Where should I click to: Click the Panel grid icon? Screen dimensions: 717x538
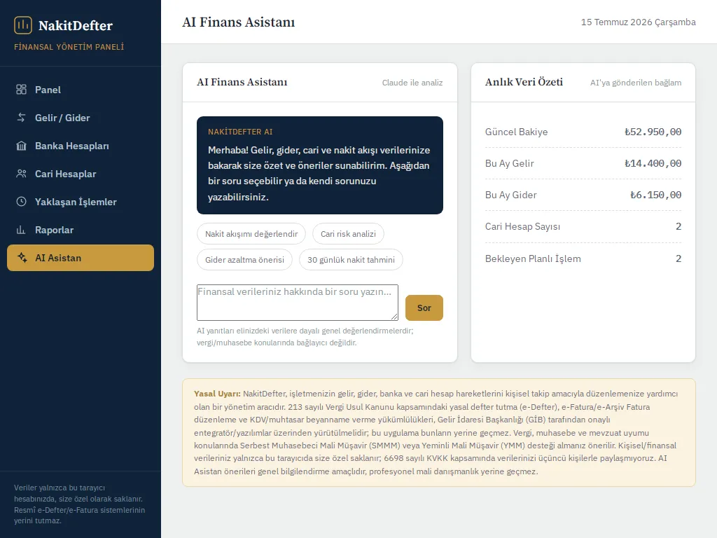(x=21, y=90)
